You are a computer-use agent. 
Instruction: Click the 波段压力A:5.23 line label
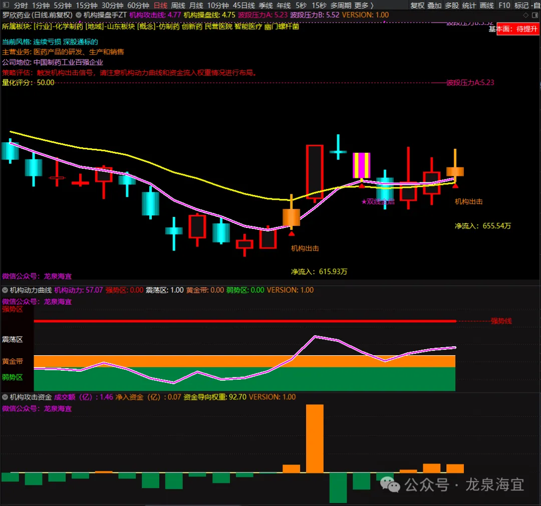[470, 83]
